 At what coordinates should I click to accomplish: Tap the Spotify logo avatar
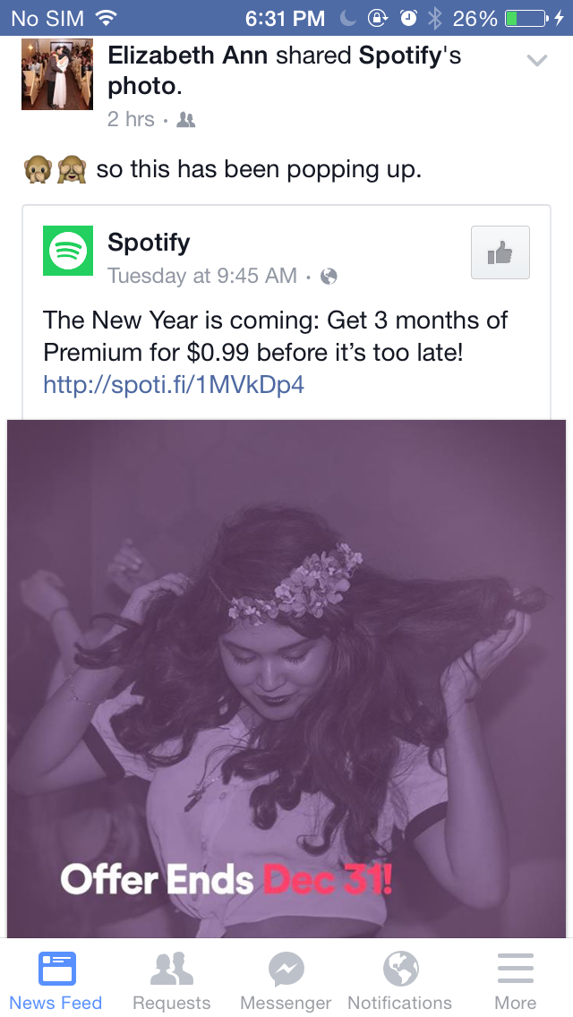tap(68, 252)
